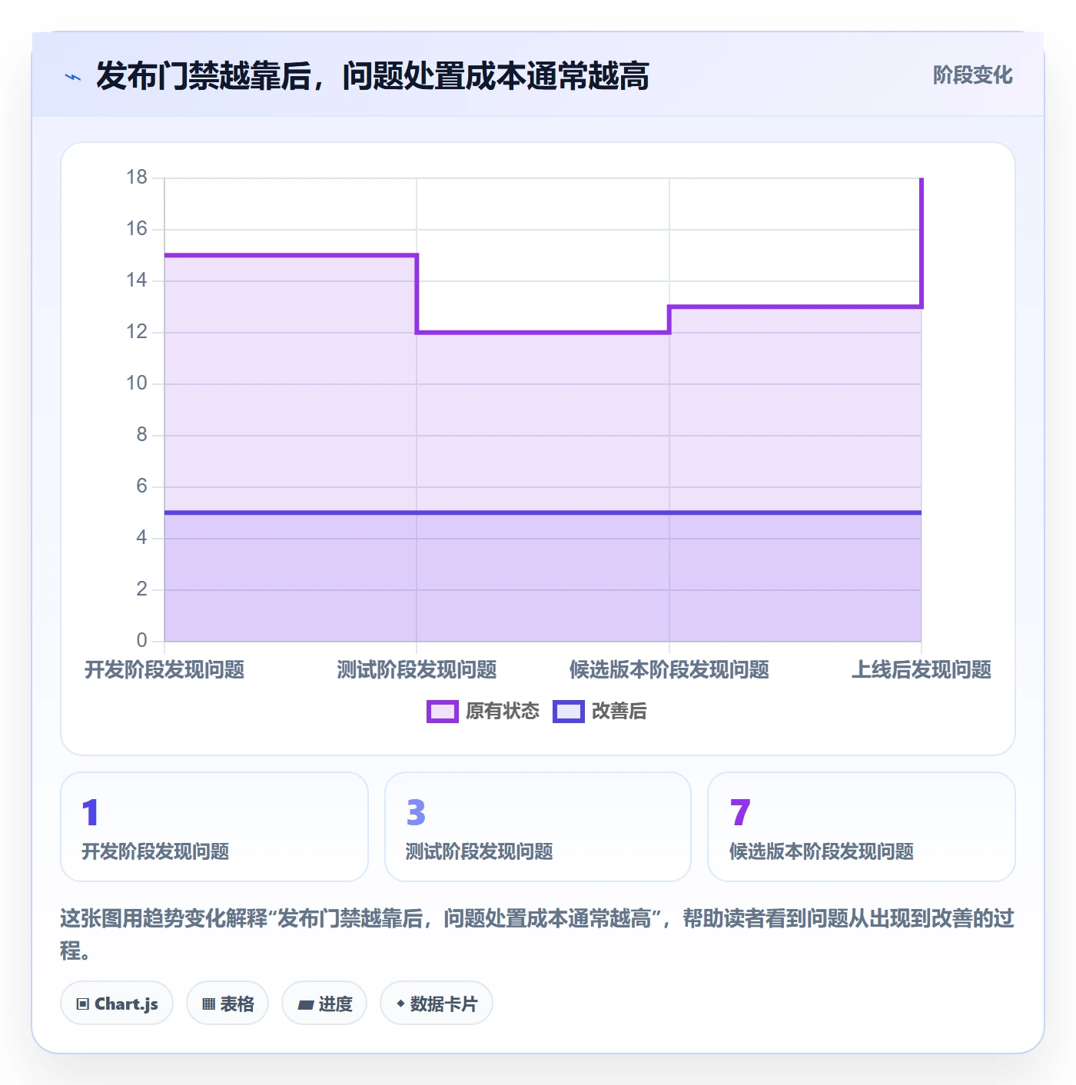Select the 进度 tag chip

324,1004
